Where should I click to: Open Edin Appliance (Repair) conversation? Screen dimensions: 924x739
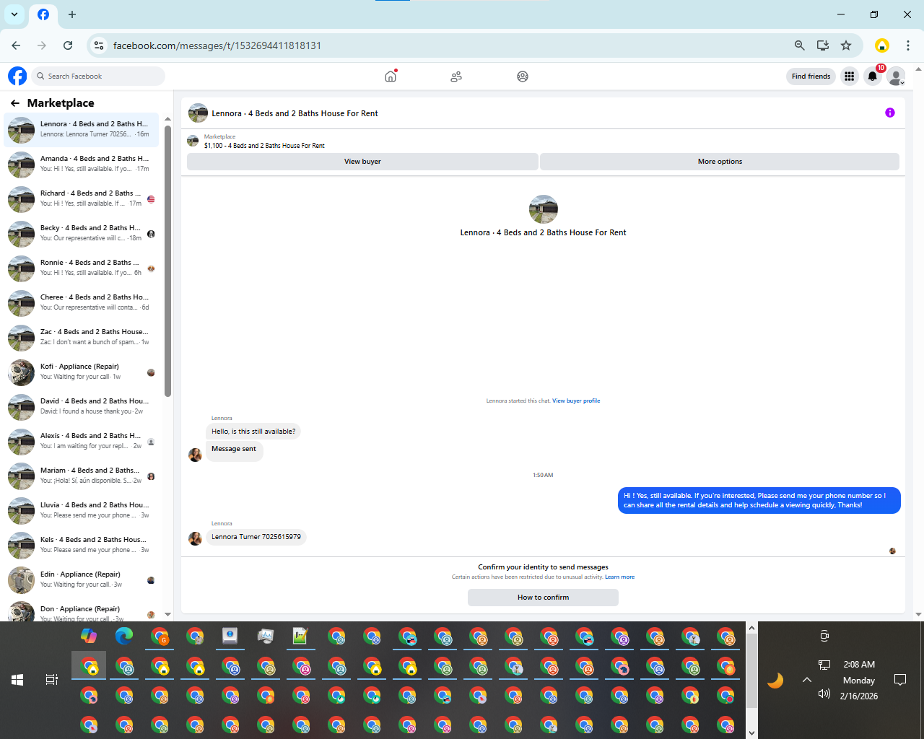82,580
